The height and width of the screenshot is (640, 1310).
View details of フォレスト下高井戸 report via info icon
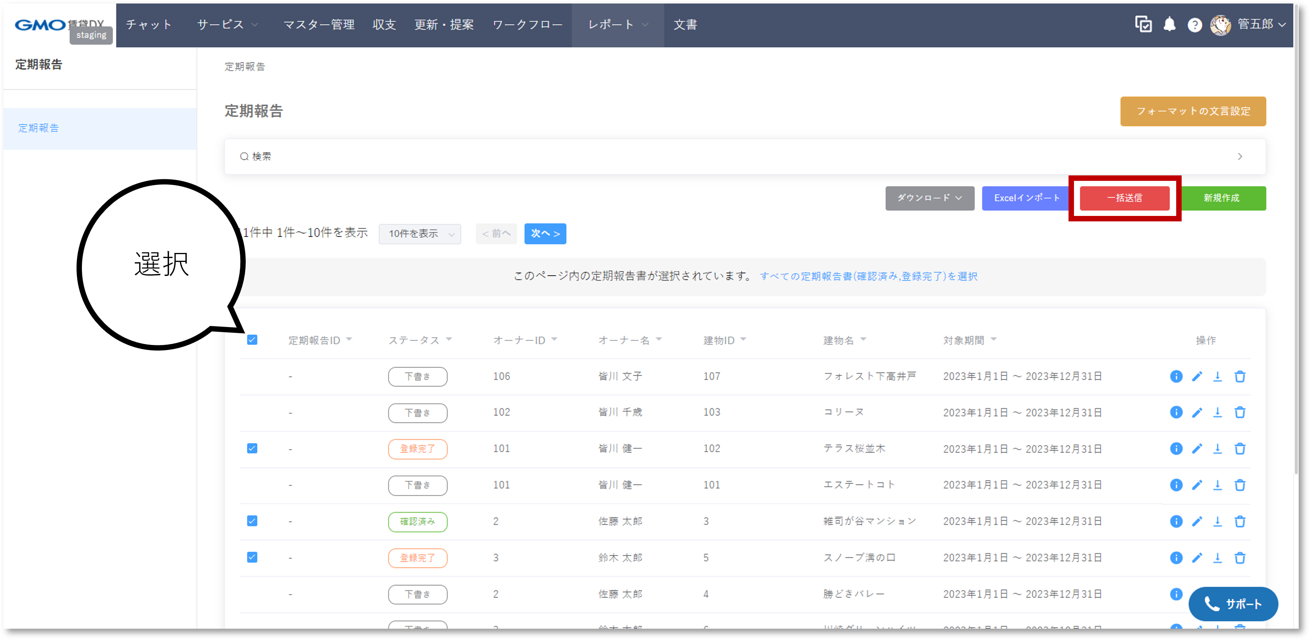coord(1176,377)
